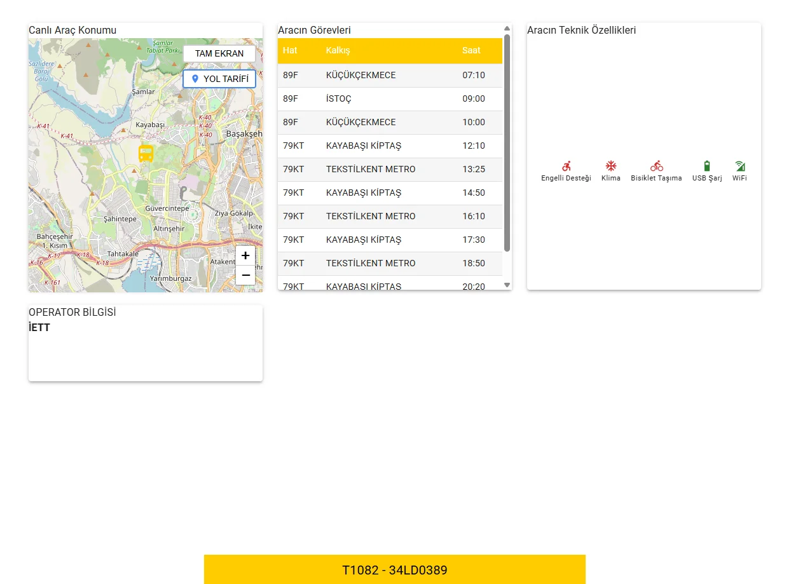The height and width of the screenshot is (584, 798).
Task: Zoom out the map with minus button
Action: coord(245,275)
